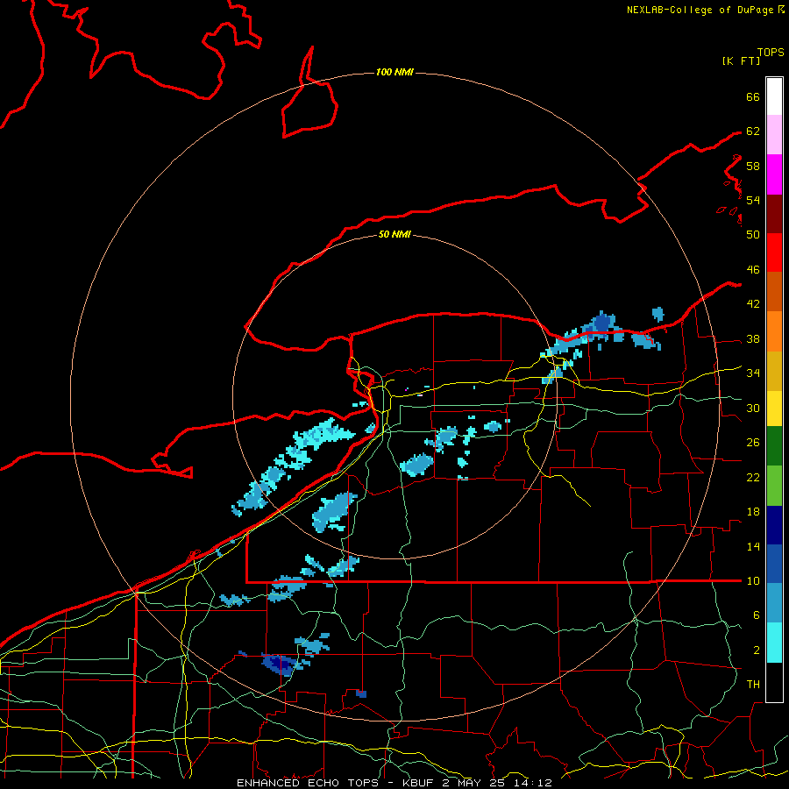The image size is (789, 789).
Task: Click the yellow legend swatch near 30
Action: point(774,408)
